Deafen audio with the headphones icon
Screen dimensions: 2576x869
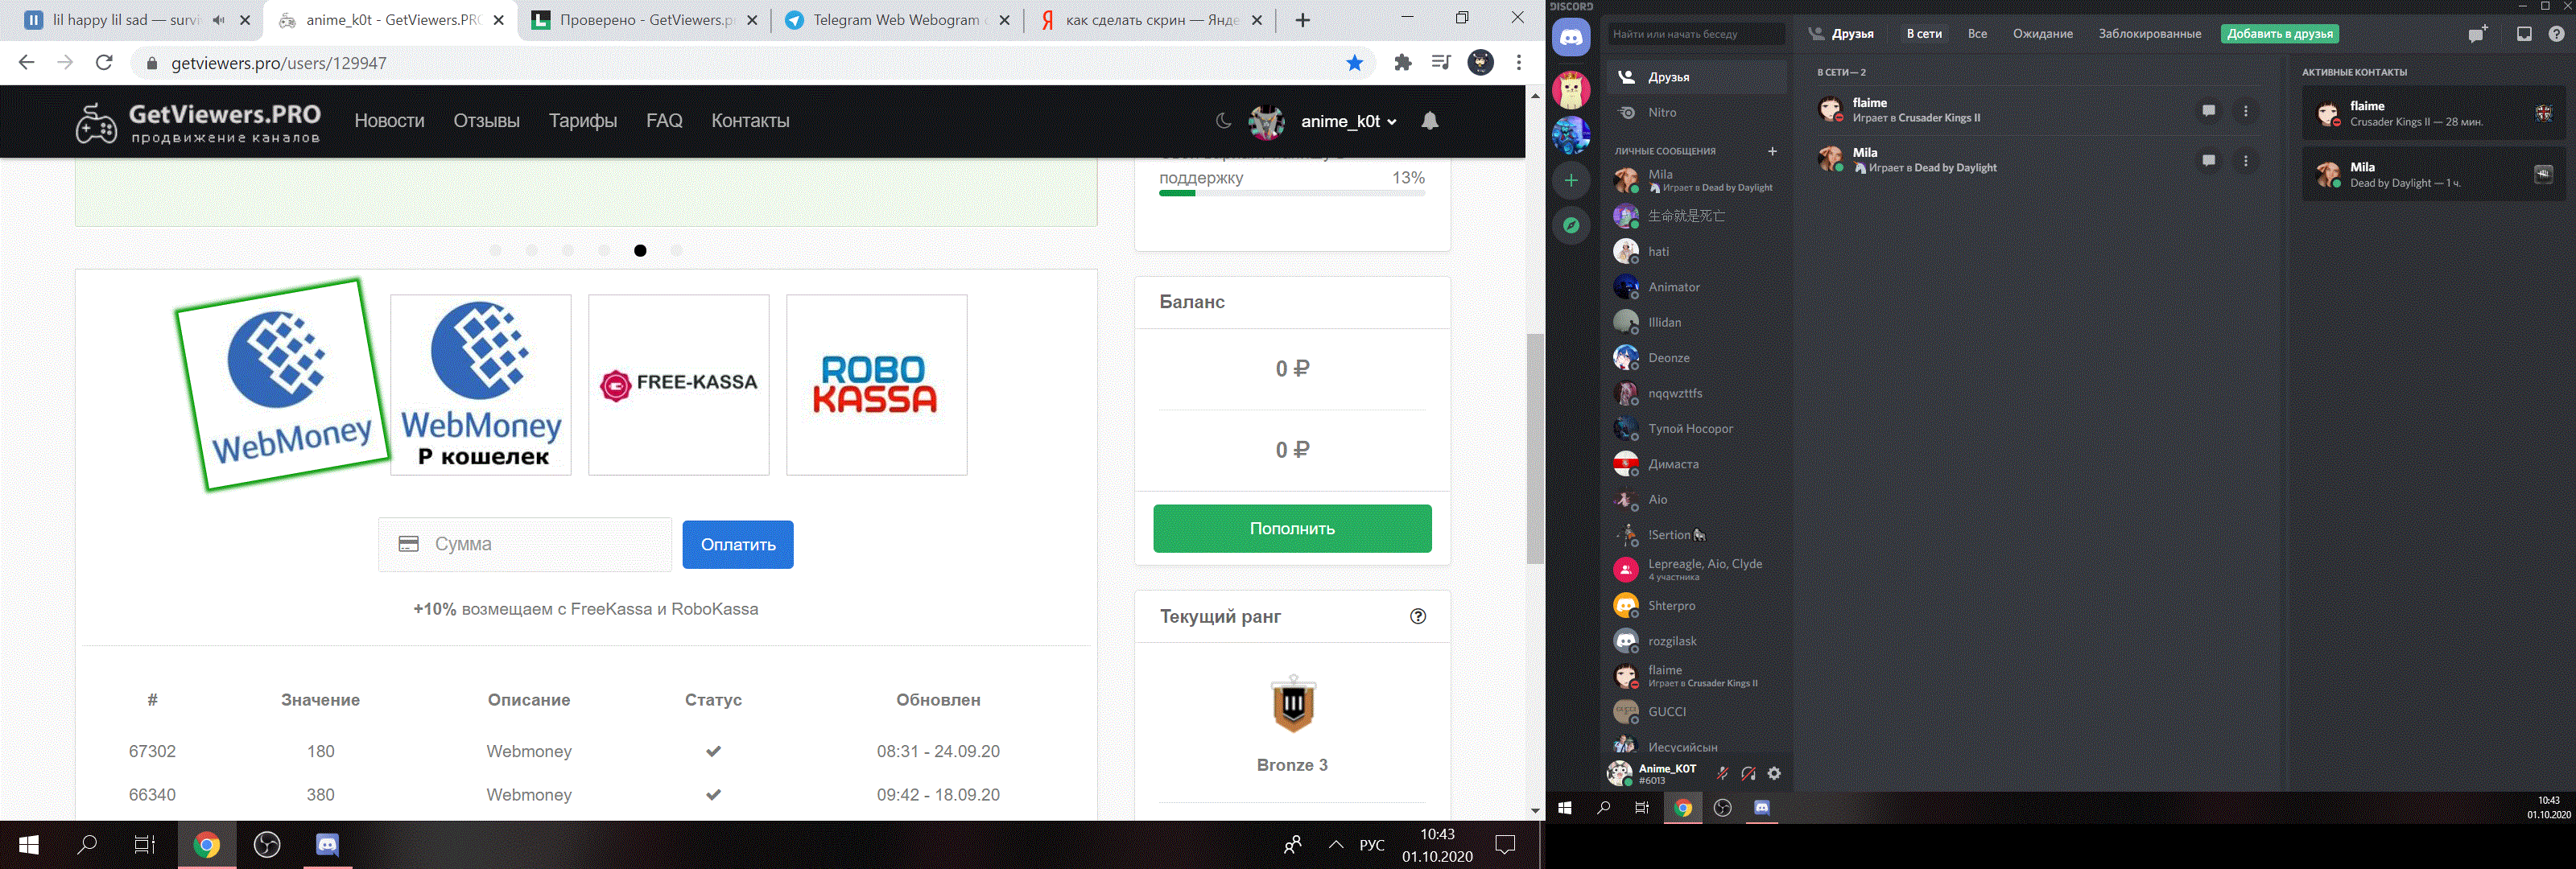click(x=1748, y=773)
